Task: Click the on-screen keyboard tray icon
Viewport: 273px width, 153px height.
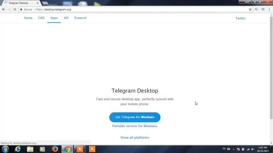Action: click(x=229, y=149)
